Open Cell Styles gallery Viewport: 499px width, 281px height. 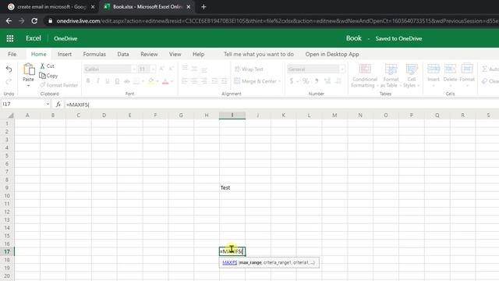click(x=411, y=76)
